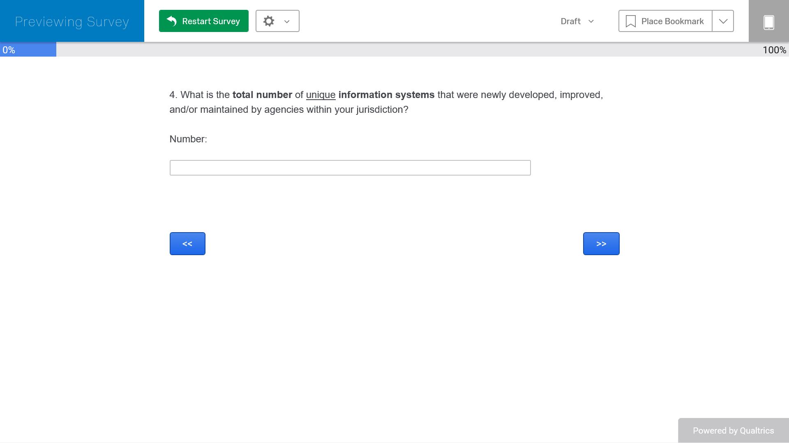The width and height of the screenshot is (789, 443).
Task: Open the Powered by Qualtrics link
Action: click(x=733, y=430)
